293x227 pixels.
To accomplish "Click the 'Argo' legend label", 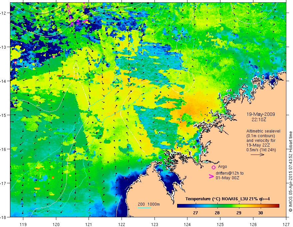I will pos(222,167).
